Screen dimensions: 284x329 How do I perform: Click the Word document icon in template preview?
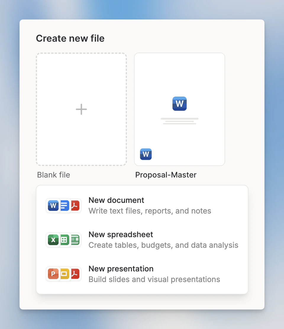tap(179, 104)
